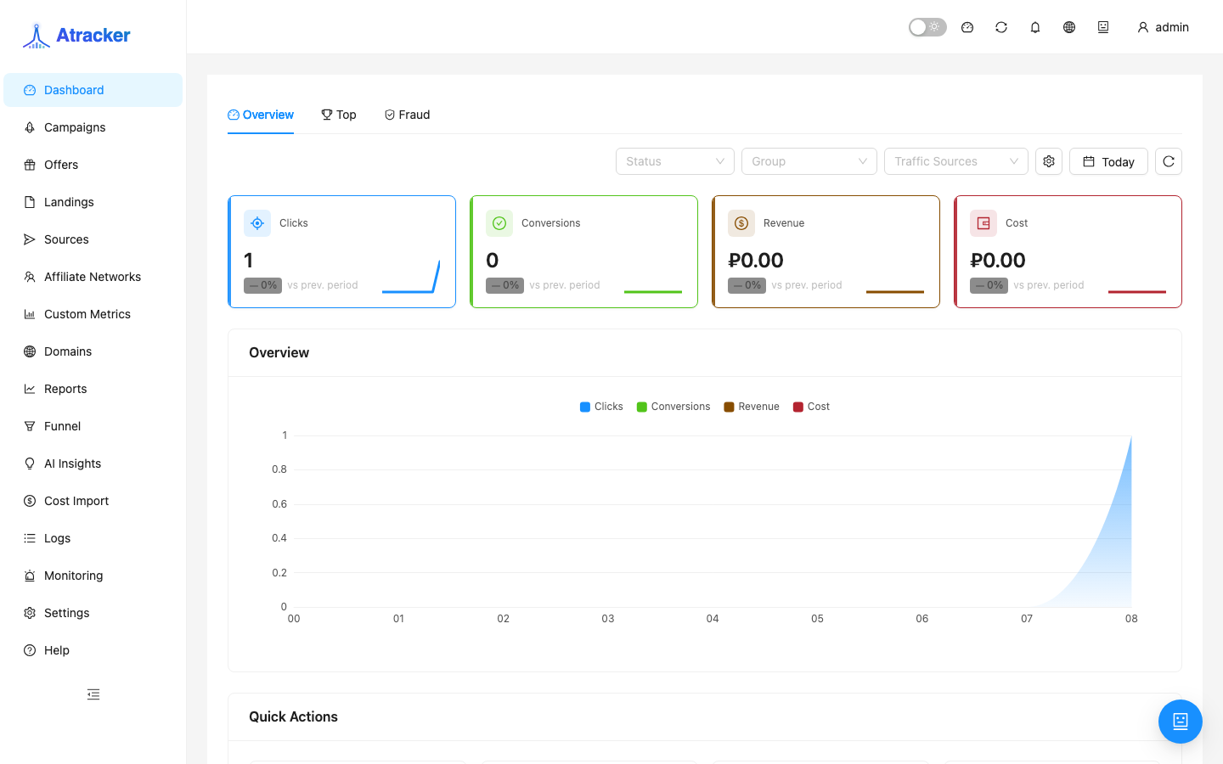Open the Today date picker
The height and width of the screenshot is (764, 1223).
[1108, 161]
